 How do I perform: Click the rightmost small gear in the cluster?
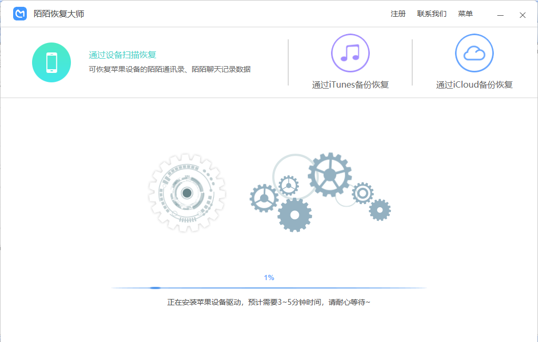click(379, 210)
